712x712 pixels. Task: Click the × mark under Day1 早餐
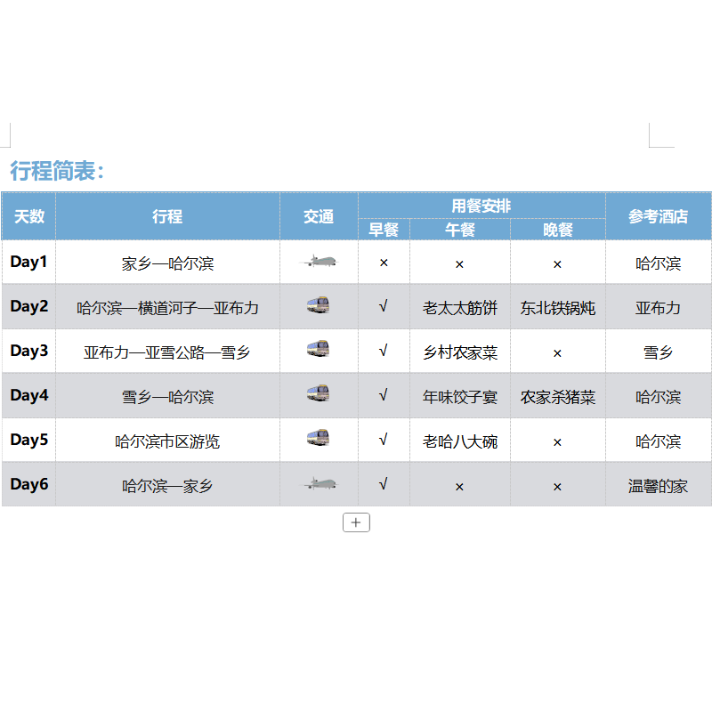[384, 263]
